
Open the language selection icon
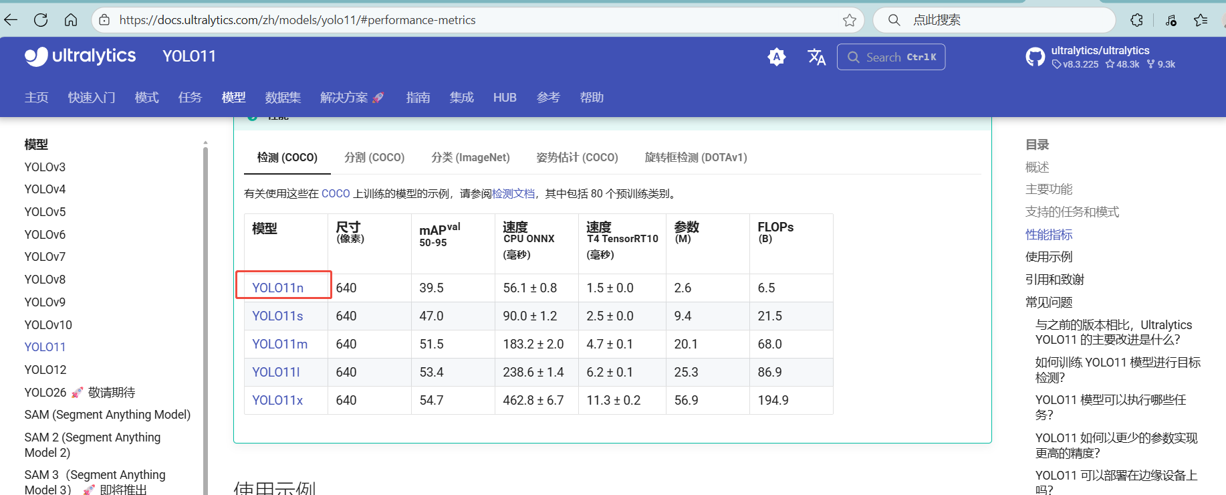coord(816,57)
